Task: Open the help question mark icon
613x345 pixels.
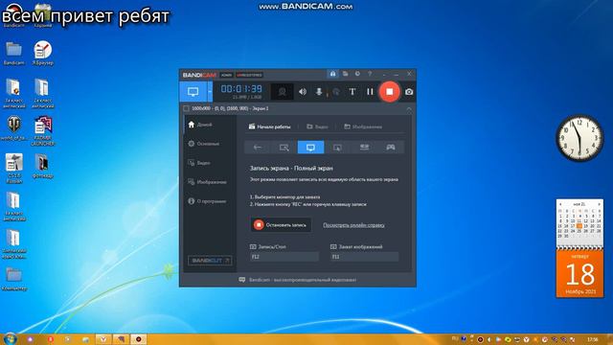Action: pos(370,74)
